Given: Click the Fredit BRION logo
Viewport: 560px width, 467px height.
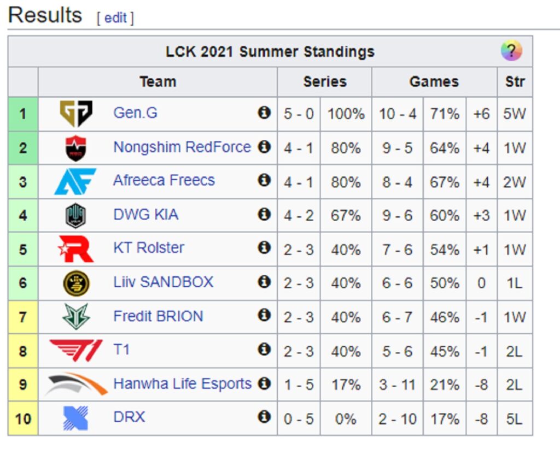Looking at the screenshot, I should tap(75, 316).
